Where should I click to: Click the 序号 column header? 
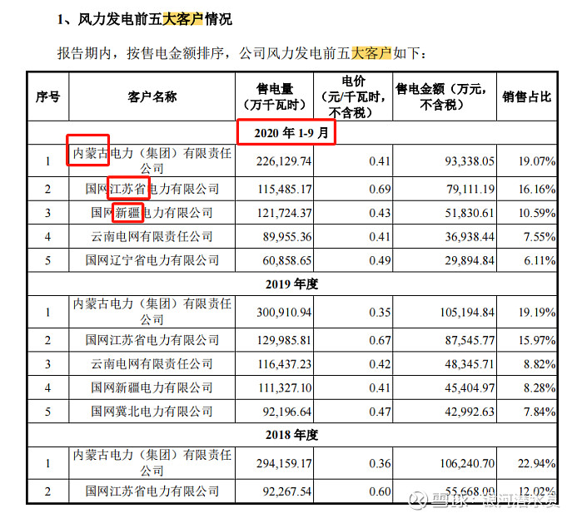(x=47, y=97)
